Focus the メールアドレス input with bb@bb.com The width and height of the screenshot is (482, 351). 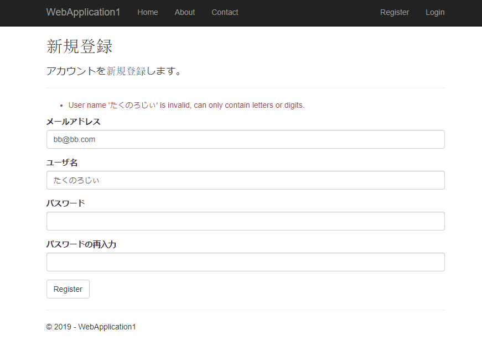246,139
